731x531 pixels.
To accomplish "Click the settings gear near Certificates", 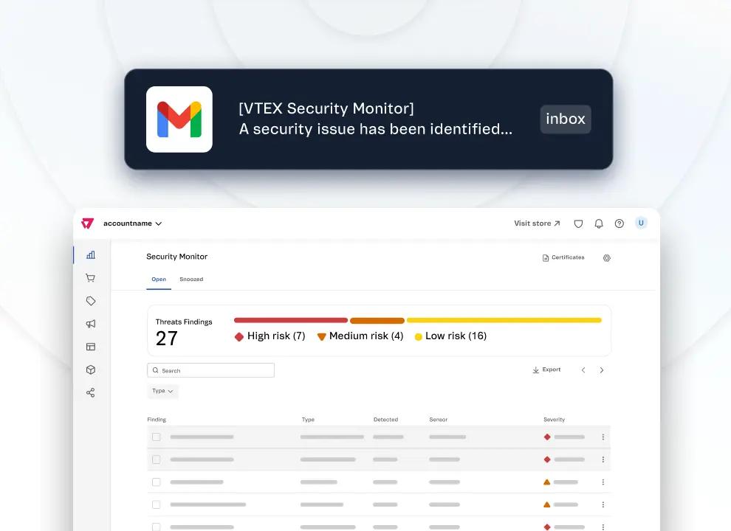I will (607, 258).
